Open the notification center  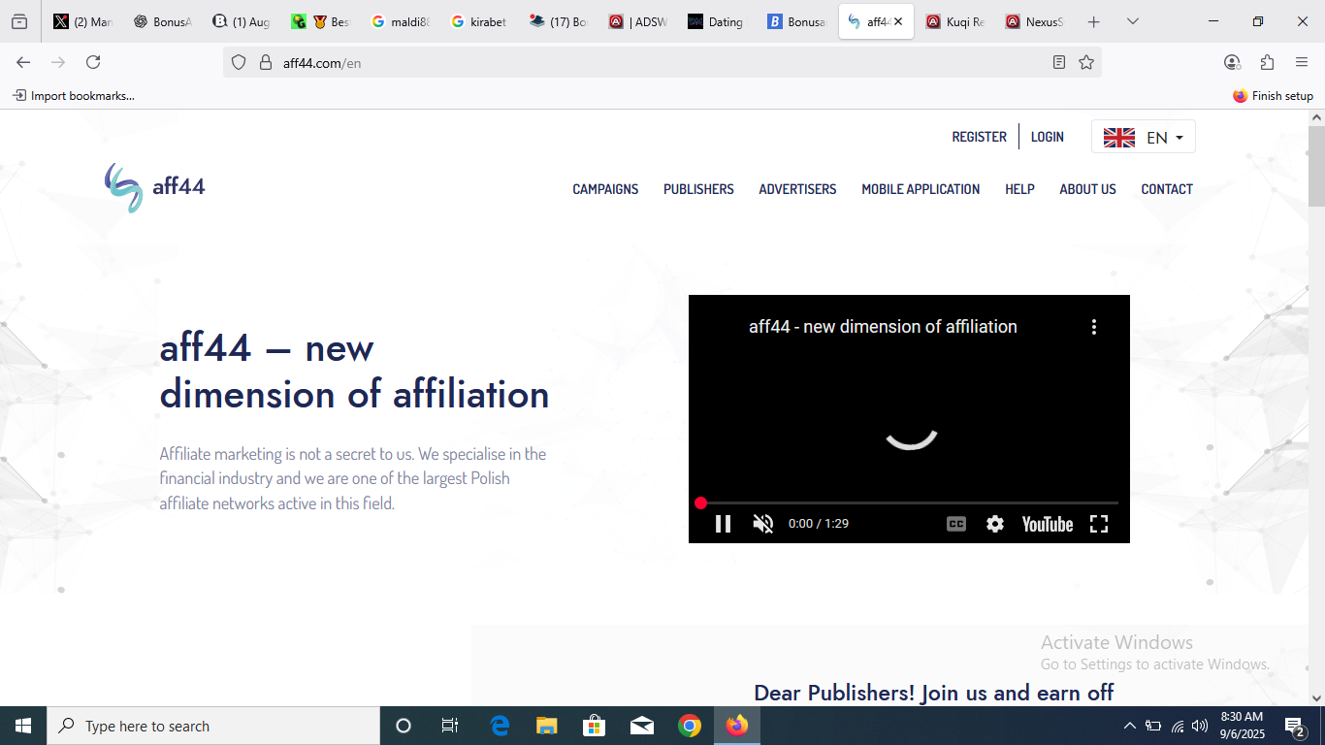(1294, 726)
